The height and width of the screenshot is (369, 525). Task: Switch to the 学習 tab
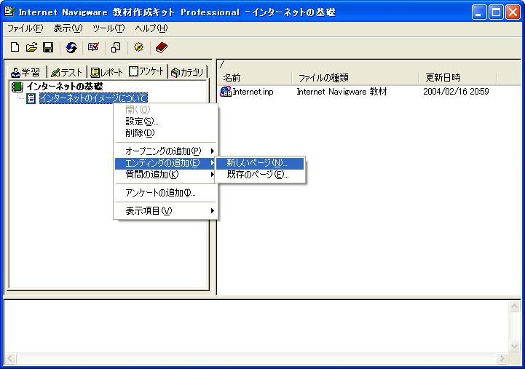(x=26, y=72)
